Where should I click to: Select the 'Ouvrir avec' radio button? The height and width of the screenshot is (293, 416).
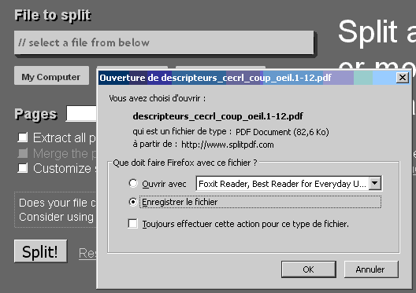point(133,183)
